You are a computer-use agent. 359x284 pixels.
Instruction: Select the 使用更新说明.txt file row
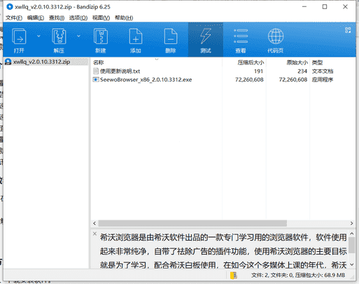point(223,71)
